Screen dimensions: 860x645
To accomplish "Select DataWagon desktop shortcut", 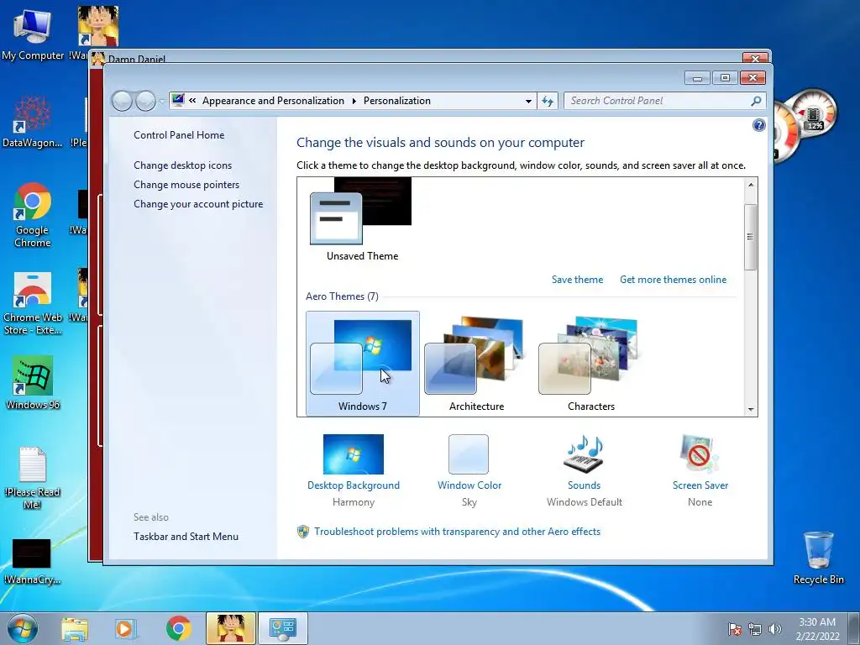I will point(33,122).
